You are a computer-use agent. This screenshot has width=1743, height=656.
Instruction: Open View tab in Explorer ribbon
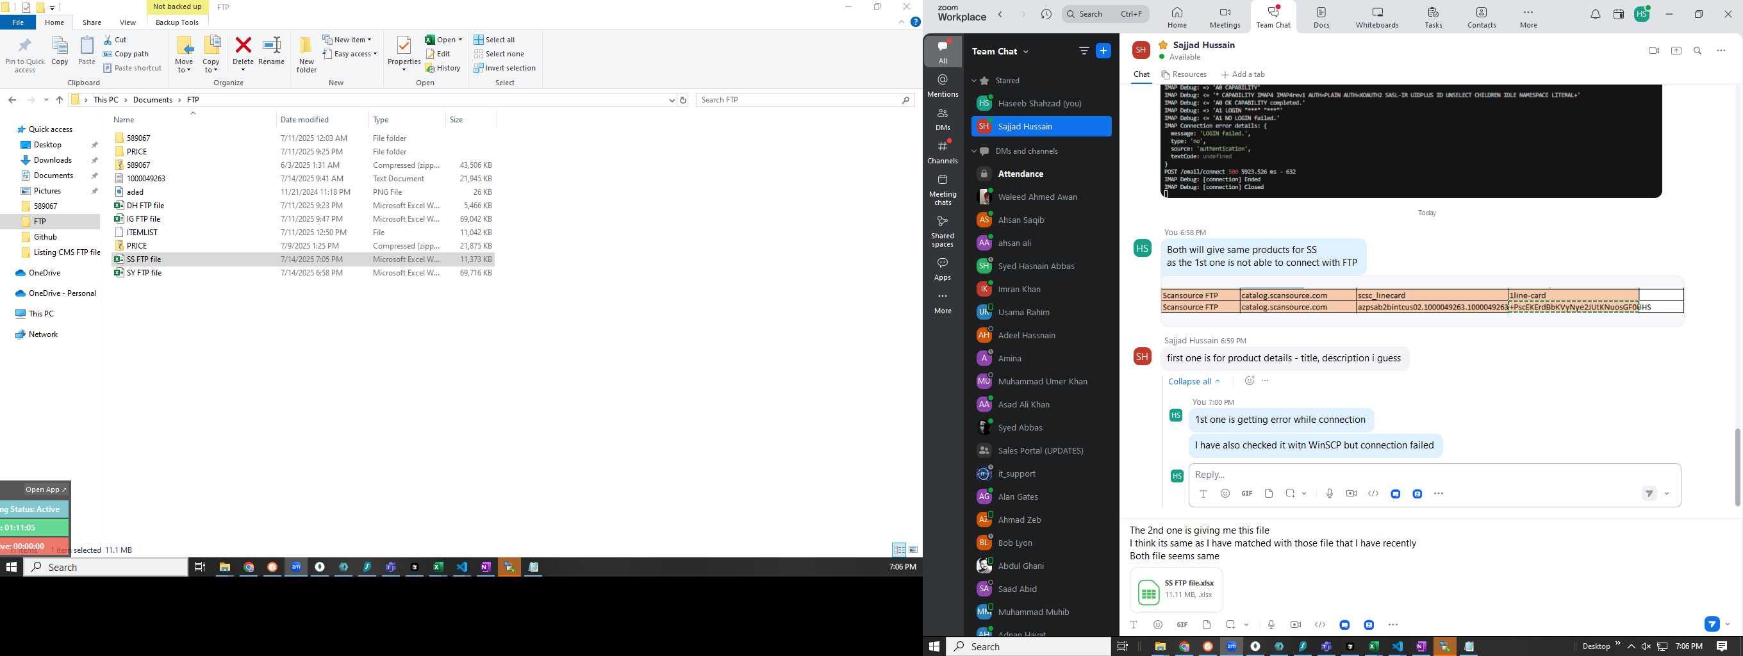tap(128, 22)
